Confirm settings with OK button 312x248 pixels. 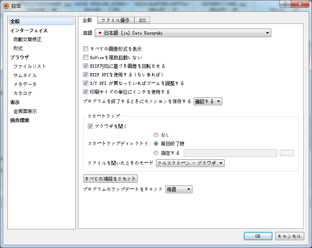pyautogui.click(x=258, y=236)
